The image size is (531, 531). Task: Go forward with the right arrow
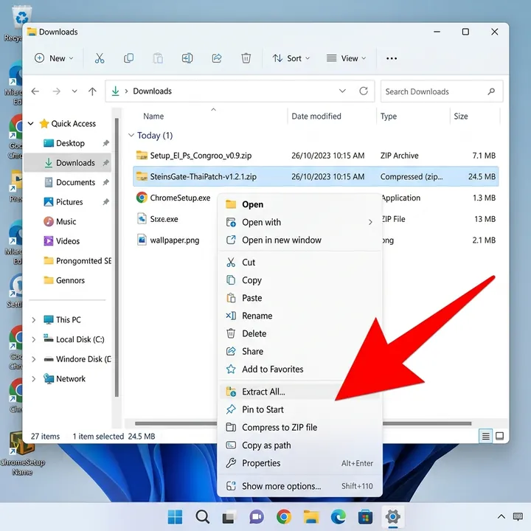(56, 91)
